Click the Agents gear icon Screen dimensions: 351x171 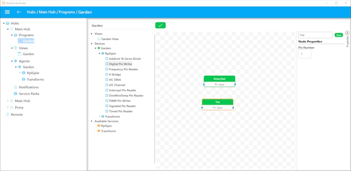point(16,61)
